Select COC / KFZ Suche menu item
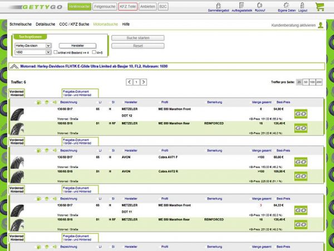Viewport: 334px width, 251px height. coord(74,25)
